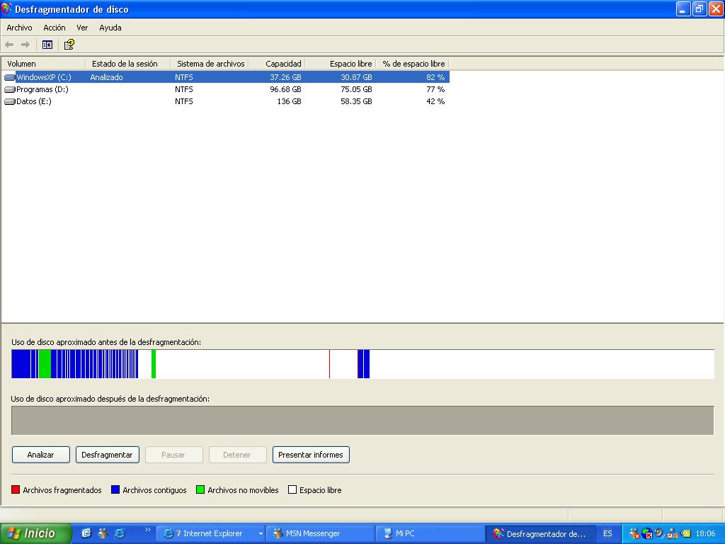Click the Presentar informes button

(x=311, y=455)
